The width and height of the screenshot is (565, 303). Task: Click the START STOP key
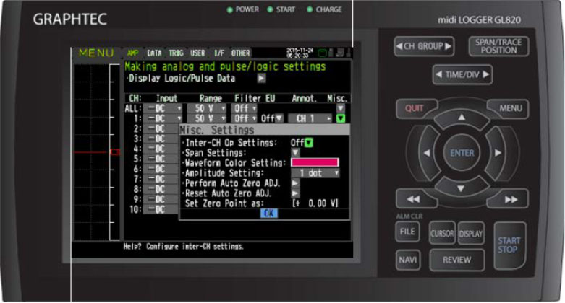509,245
